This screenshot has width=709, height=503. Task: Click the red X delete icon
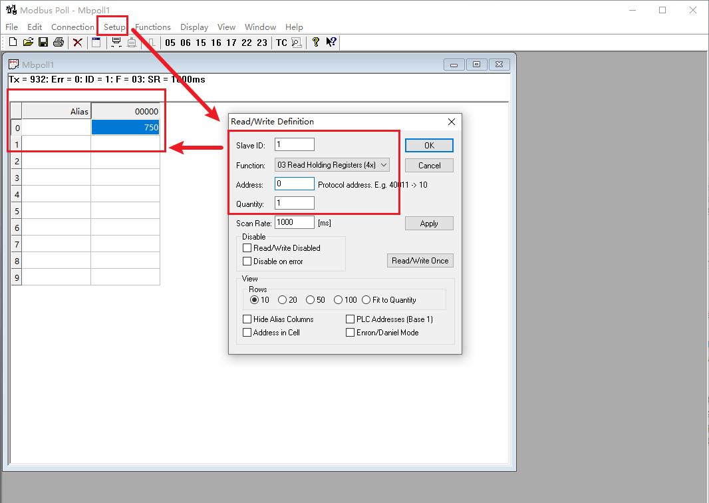point(78,43)
